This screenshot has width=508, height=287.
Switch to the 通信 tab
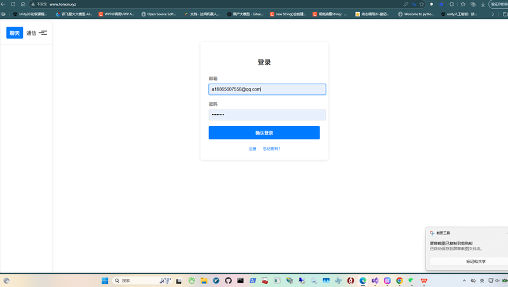pos(31,33)
